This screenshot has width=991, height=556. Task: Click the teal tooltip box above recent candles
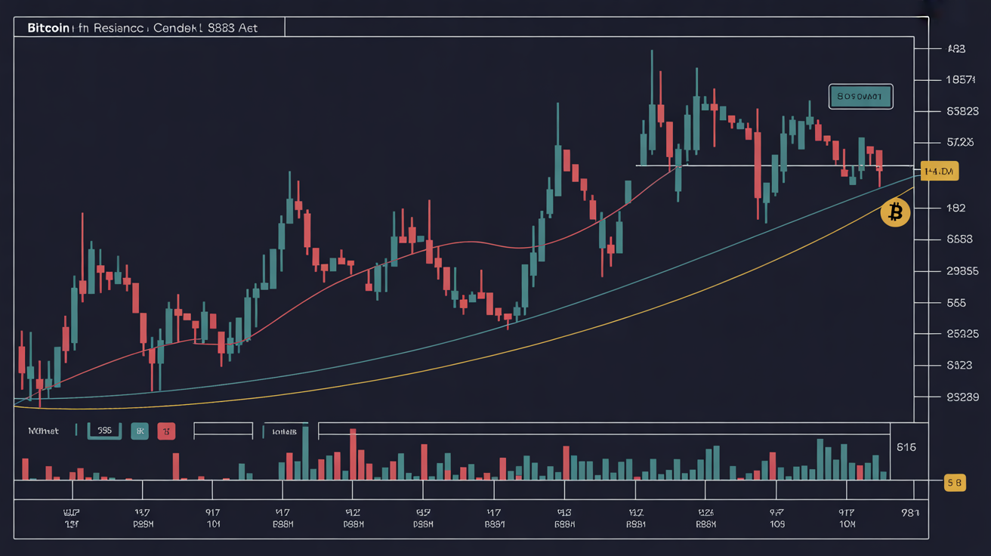pyautogui.click(x=861, y=97)
